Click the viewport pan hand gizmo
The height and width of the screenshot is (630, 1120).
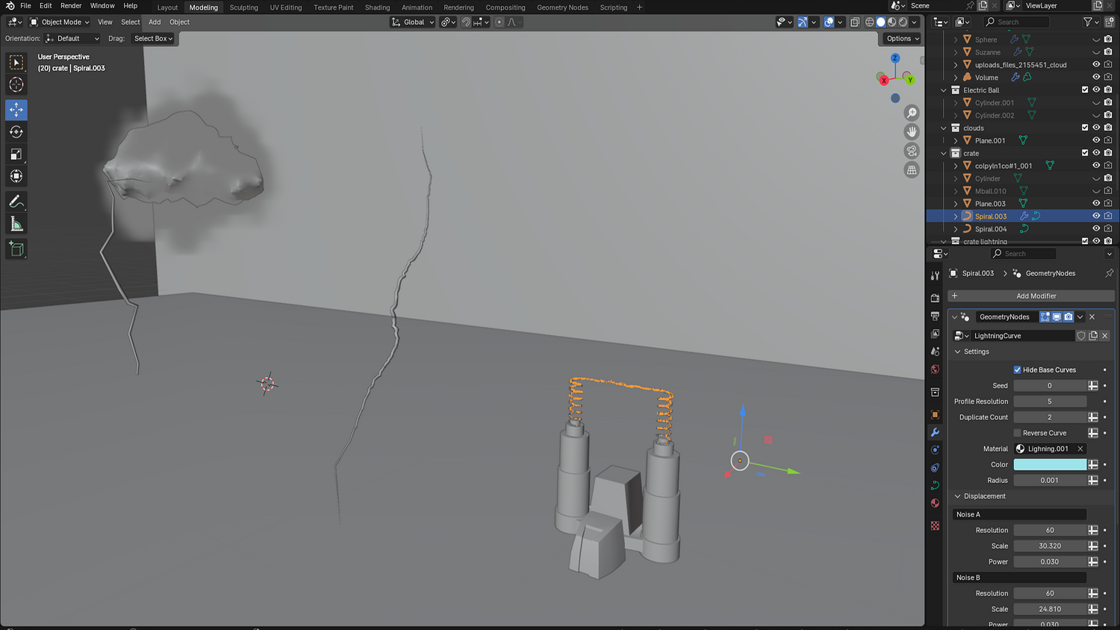912,132
